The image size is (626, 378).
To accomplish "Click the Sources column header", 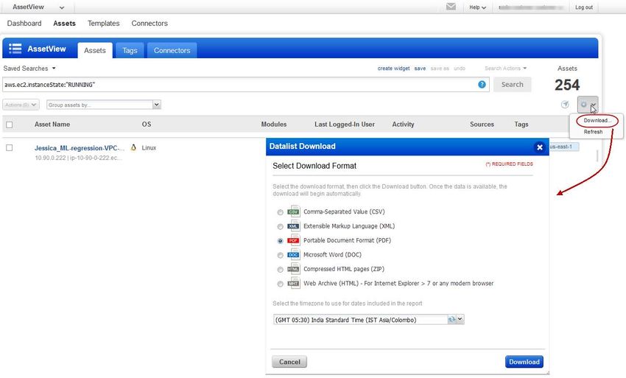I will click(482, 125).
